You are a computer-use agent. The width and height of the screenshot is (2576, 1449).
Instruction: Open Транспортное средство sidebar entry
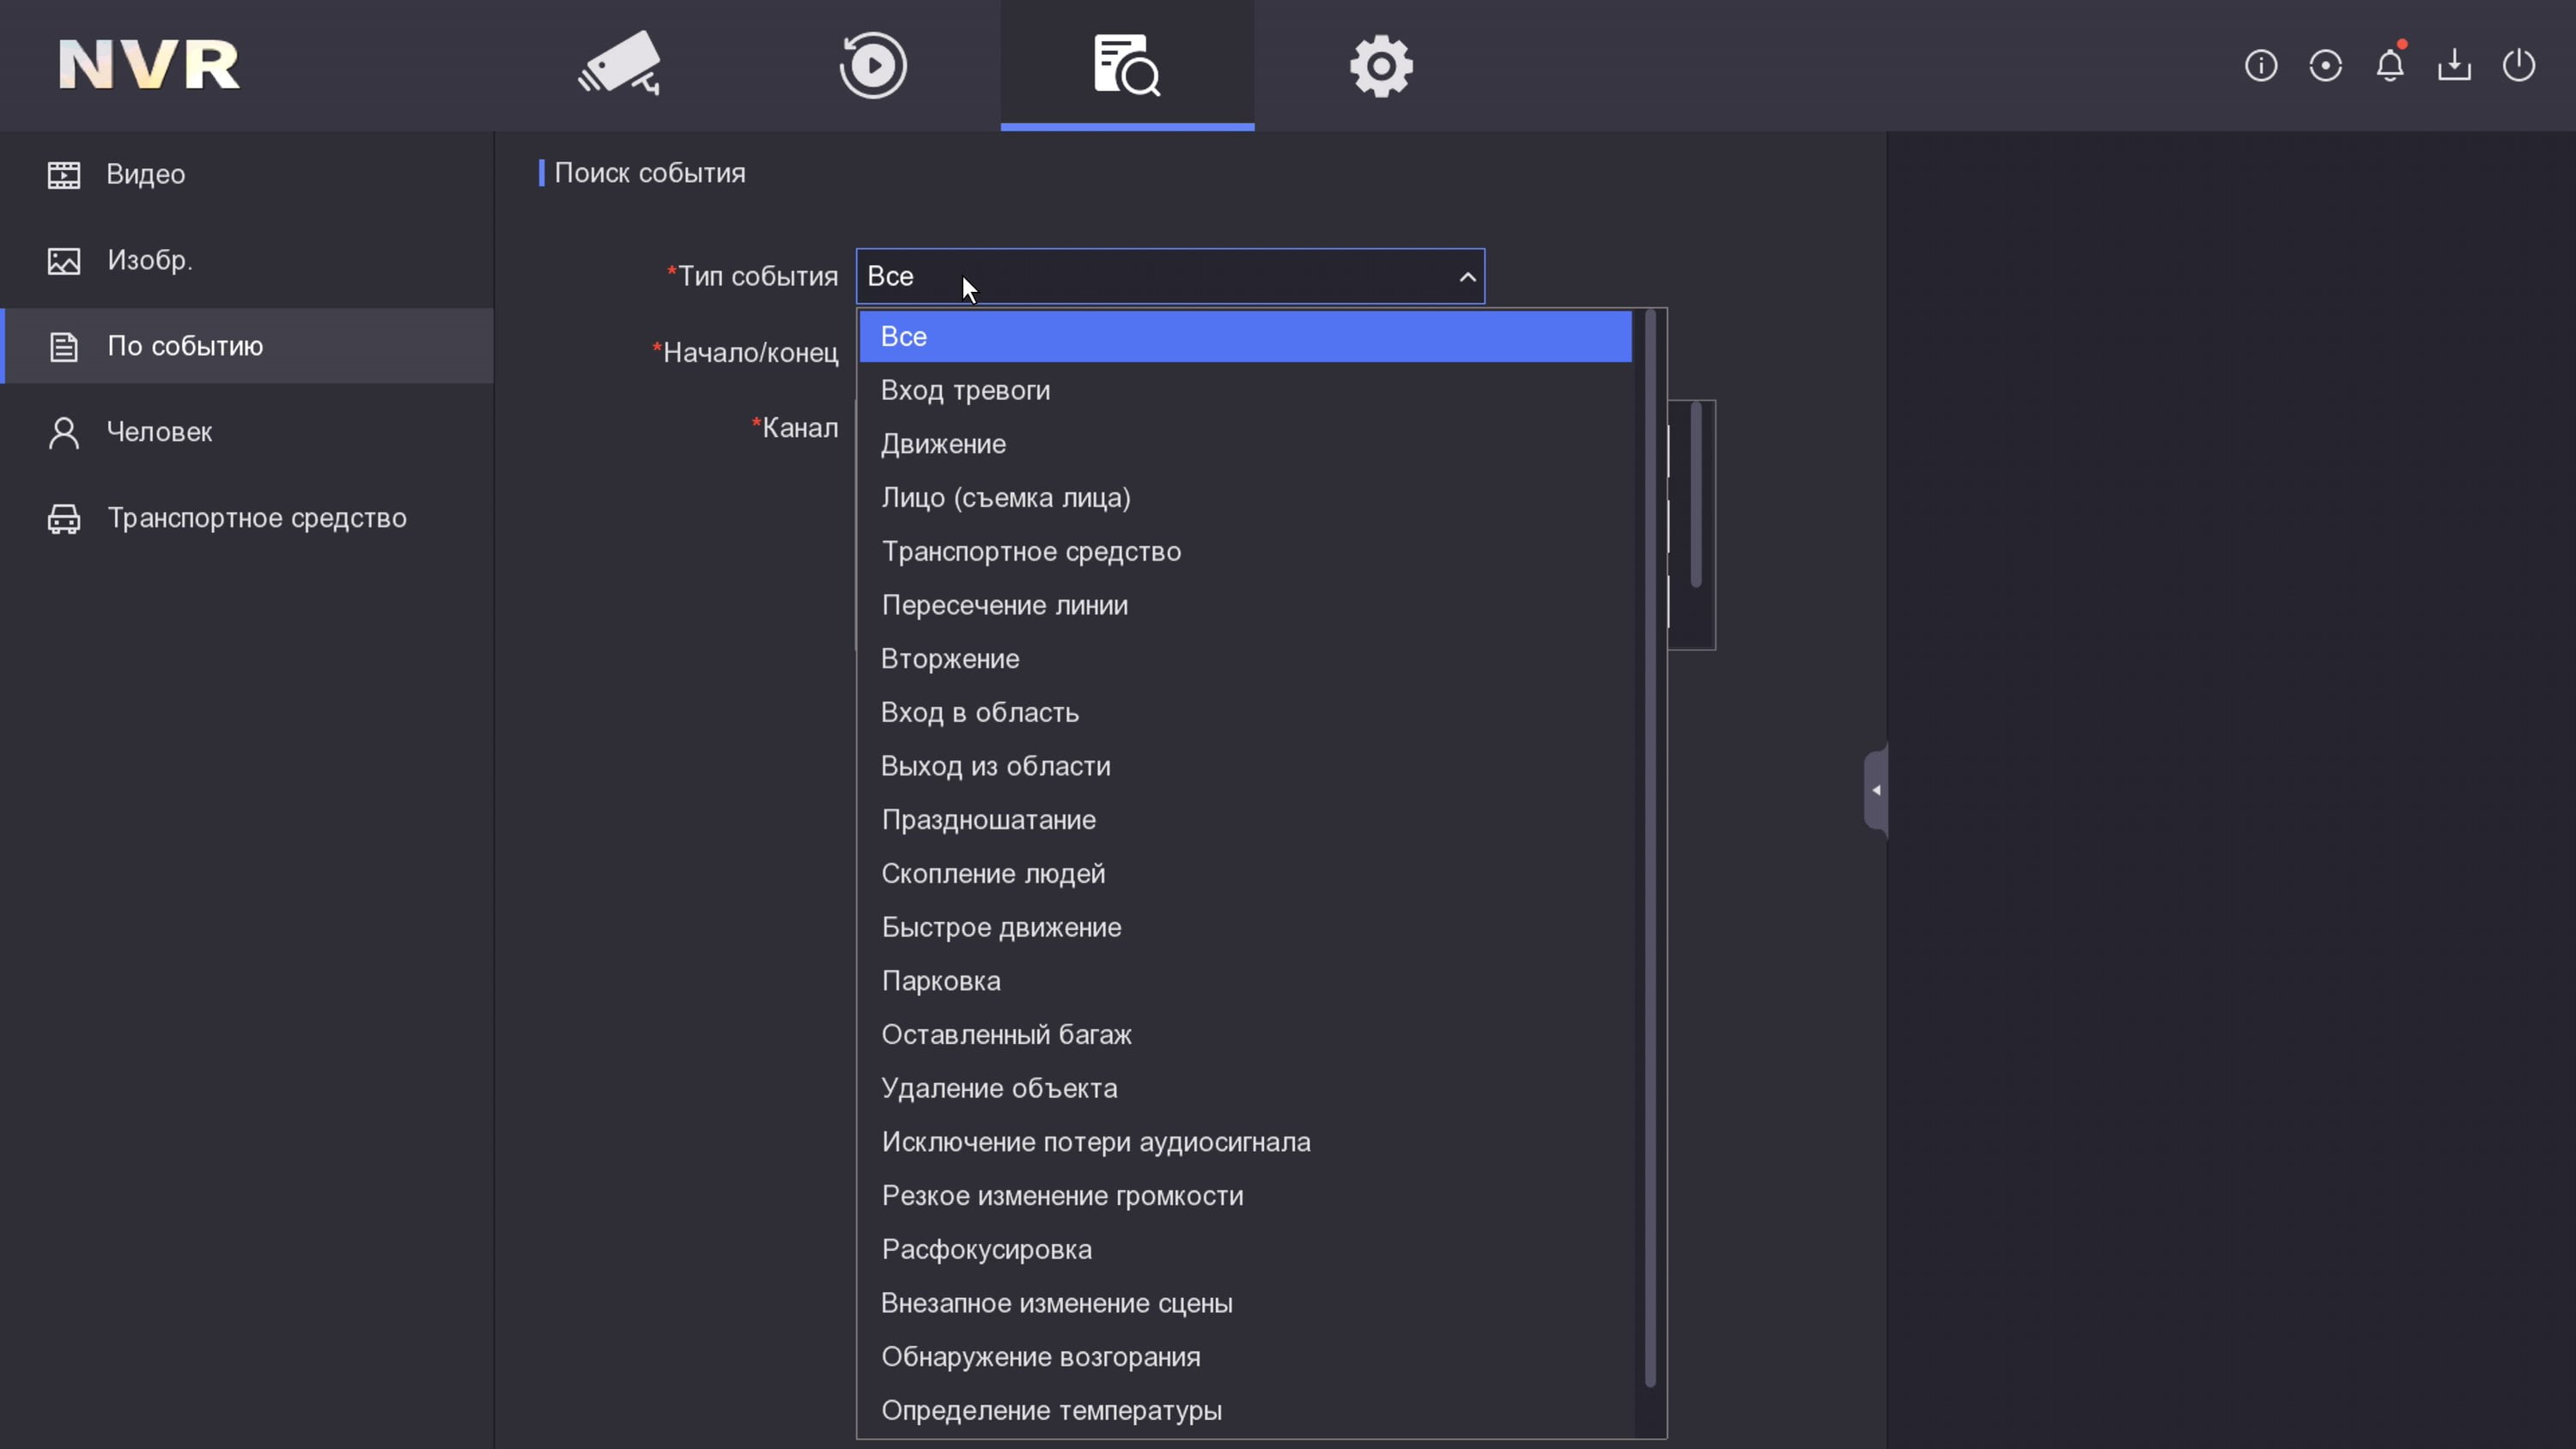pyautogui.click(x=247, y=518)
